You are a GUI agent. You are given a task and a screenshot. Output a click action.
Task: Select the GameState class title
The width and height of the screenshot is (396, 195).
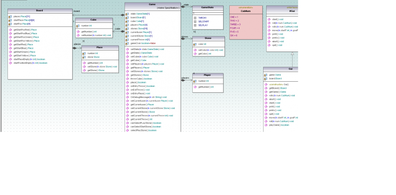(207, 7)
